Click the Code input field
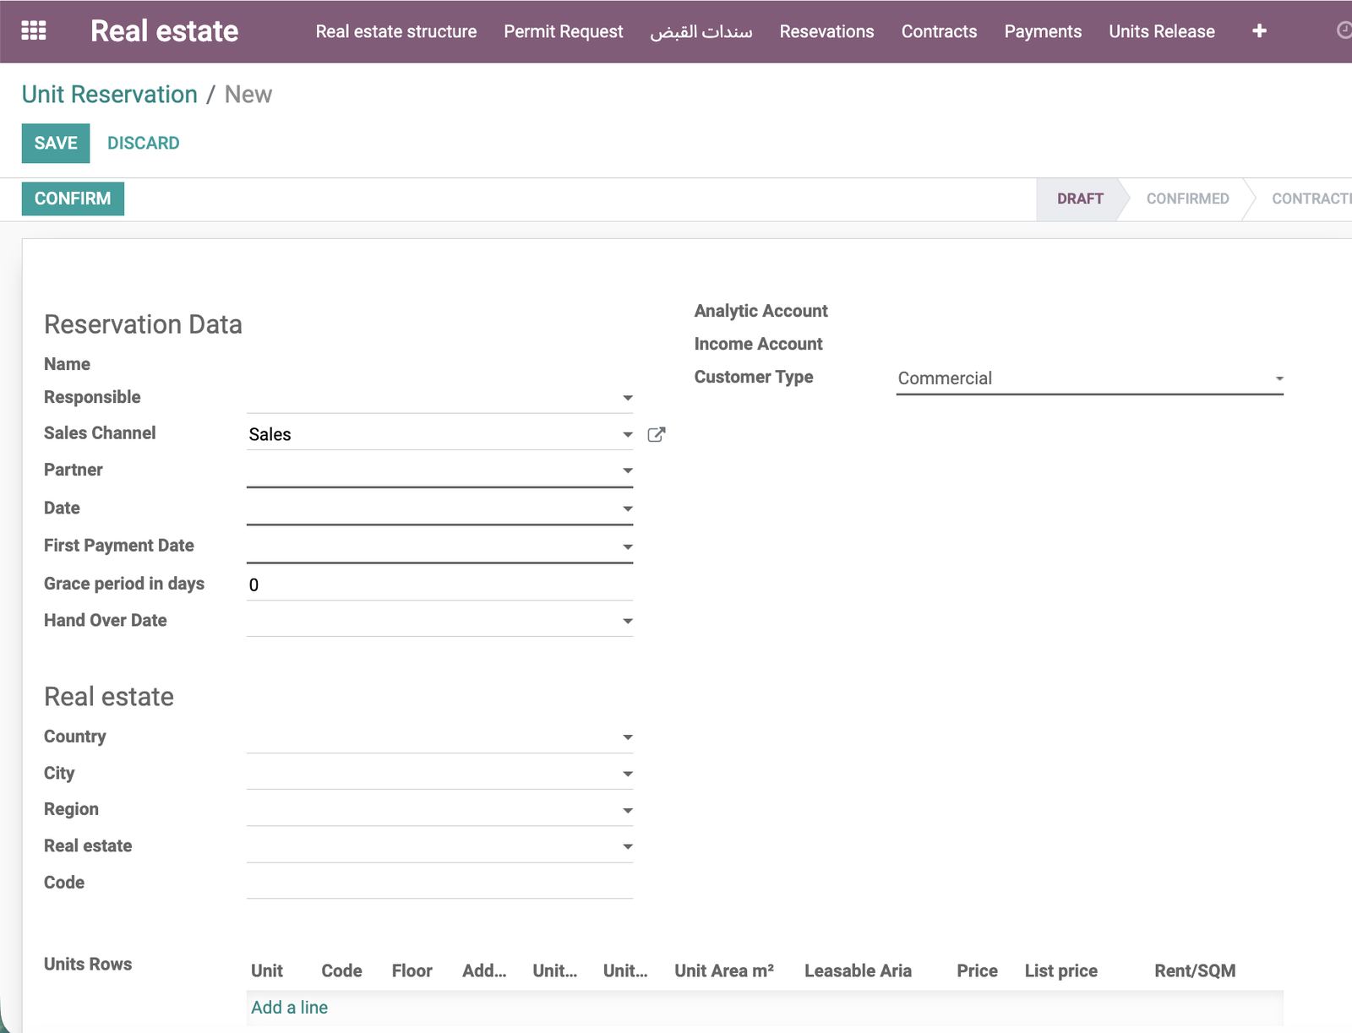This screenshot has width=1352, height=1033. tap(439, 883)
